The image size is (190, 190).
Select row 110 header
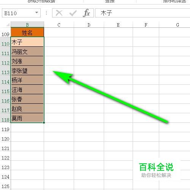point(5,42)
